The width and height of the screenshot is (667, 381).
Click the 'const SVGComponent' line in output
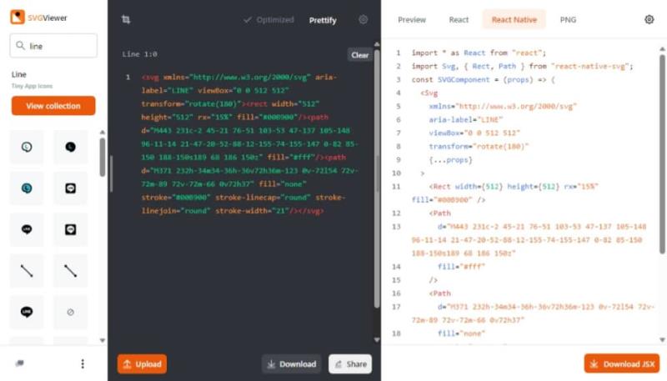point(483,79)
